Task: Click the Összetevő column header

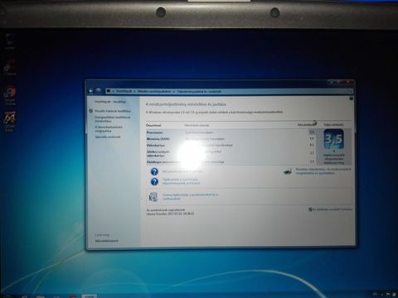Action: [x=153, y=125]
